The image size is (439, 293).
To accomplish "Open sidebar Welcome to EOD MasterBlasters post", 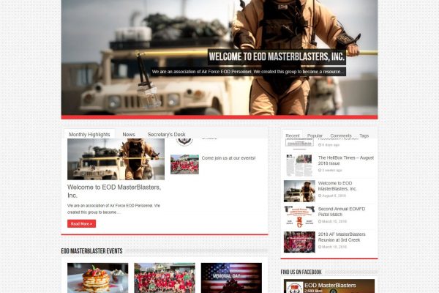I will click(337, 186).
